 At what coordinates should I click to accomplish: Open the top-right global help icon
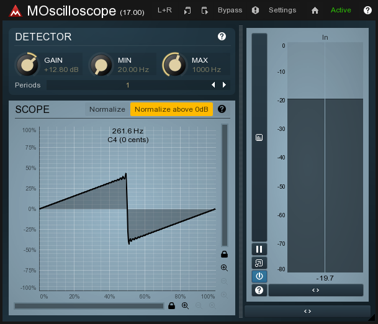tap(367, 10)
